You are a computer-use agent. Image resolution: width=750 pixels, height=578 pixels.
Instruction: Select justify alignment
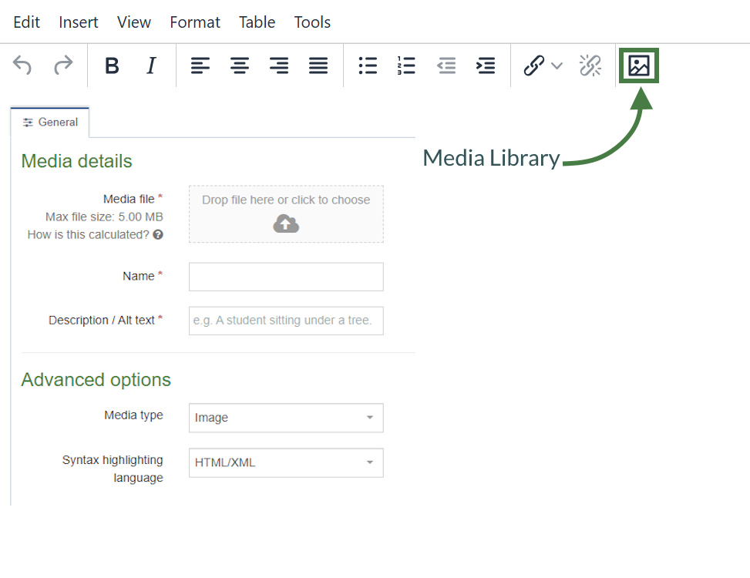[x=318, y=66]
